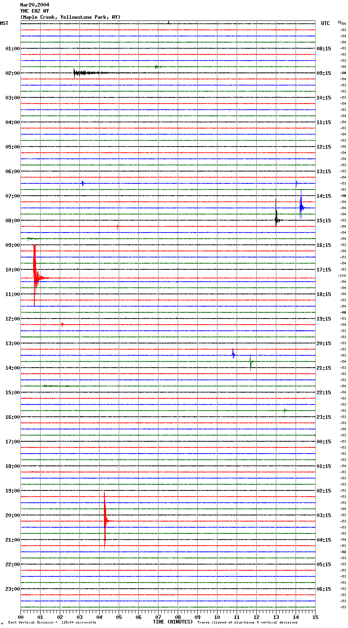Click the 03:15 UTC time label
This screenshot has height=628, width=348.
coord(324,515)
